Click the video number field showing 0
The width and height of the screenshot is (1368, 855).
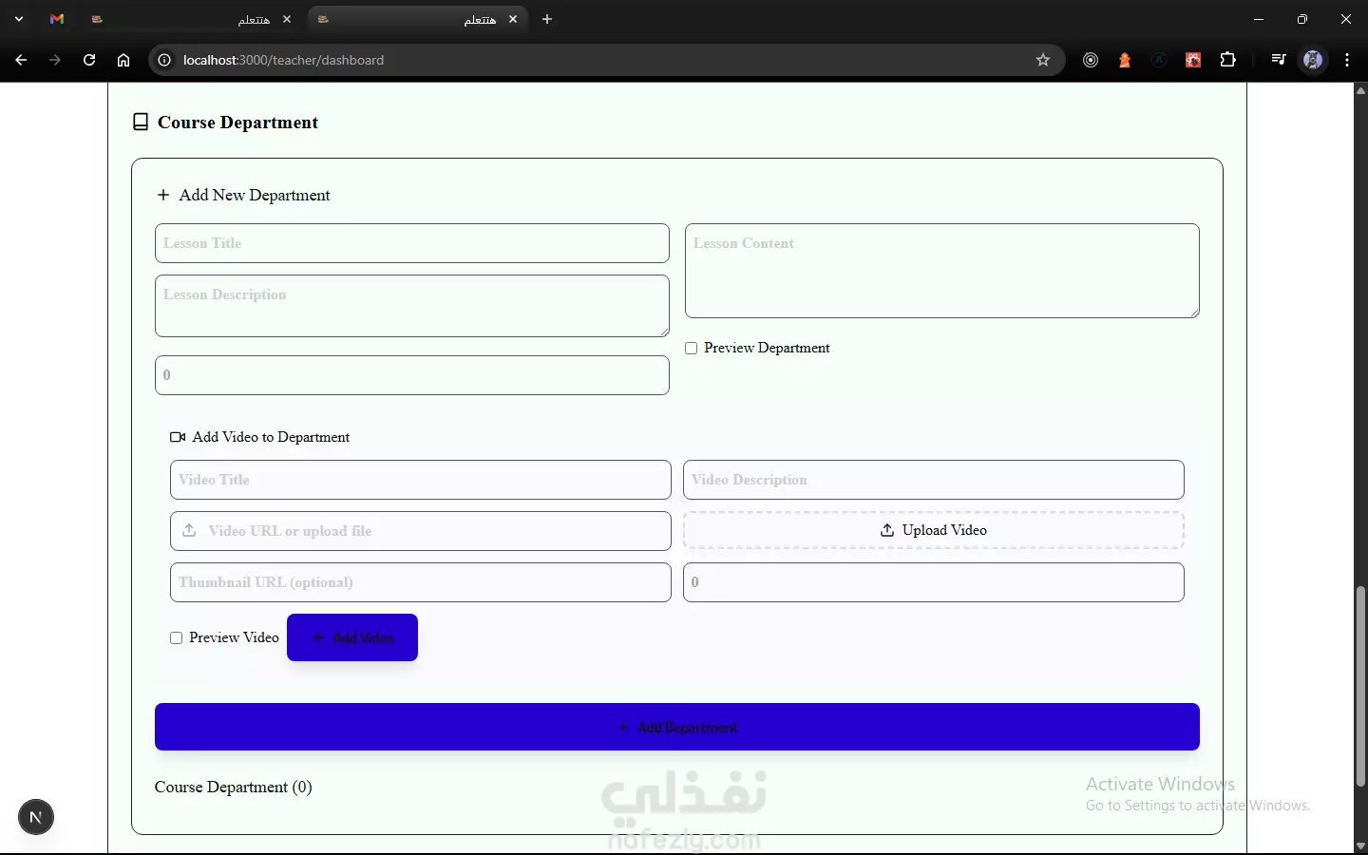934,582
